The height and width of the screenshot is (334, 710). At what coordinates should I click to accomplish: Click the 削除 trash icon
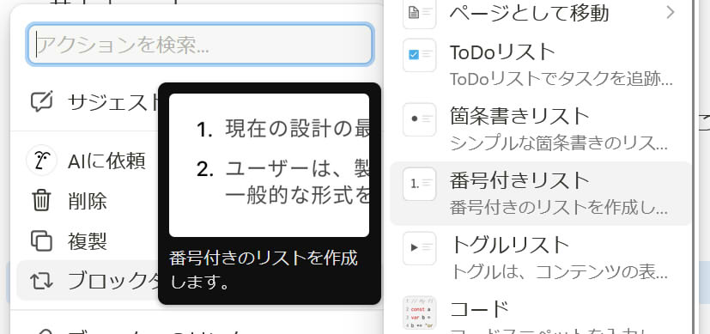[x=41, y=201]
